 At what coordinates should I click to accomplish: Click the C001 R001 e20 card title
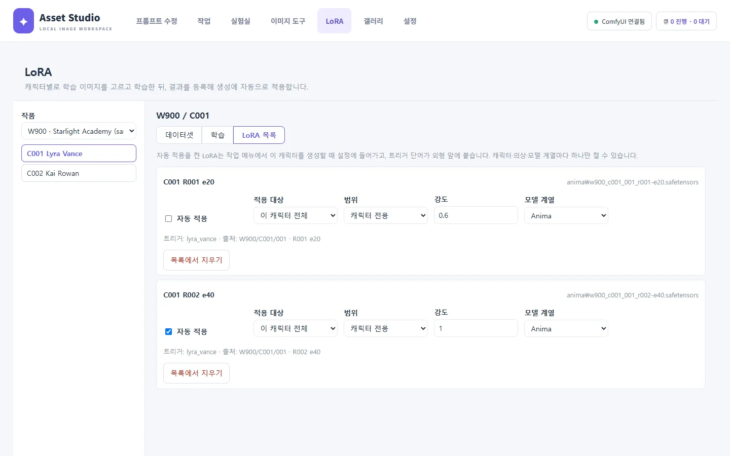pos(189,182)
